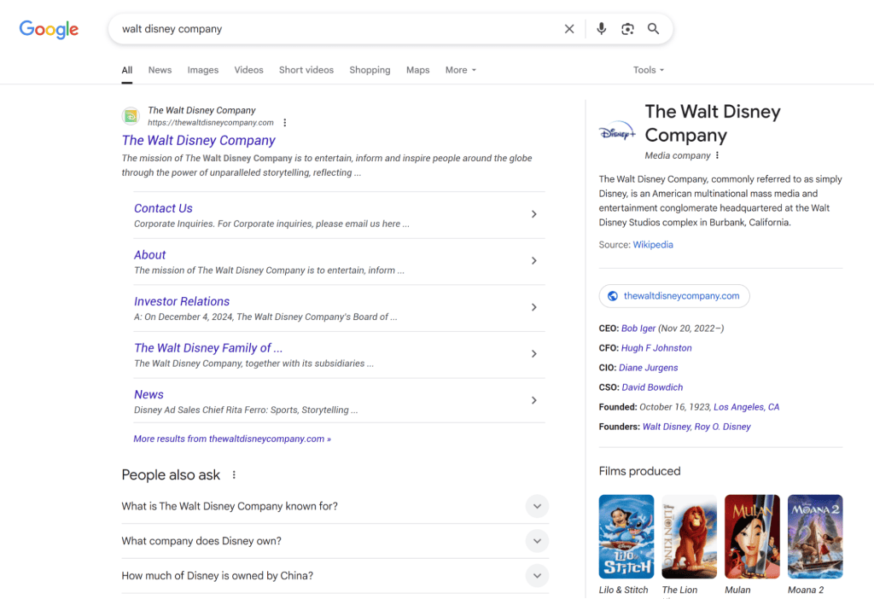This screenshot has width=874, height=599.
Task: Click the Disney+ logo in knowledge panel
Action: click(617, 132)
